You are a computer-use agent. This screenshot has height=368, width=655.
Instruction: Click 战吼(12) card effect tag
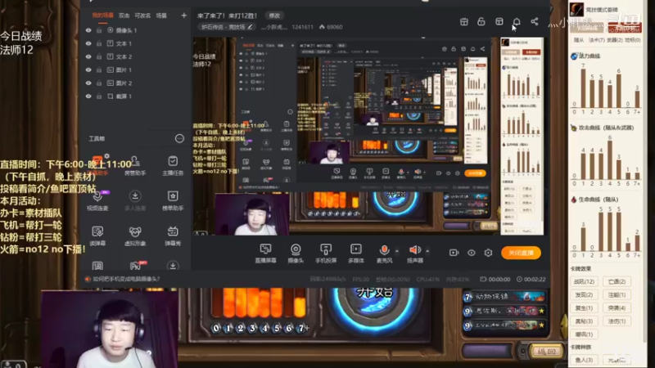[x=584, y=281]
